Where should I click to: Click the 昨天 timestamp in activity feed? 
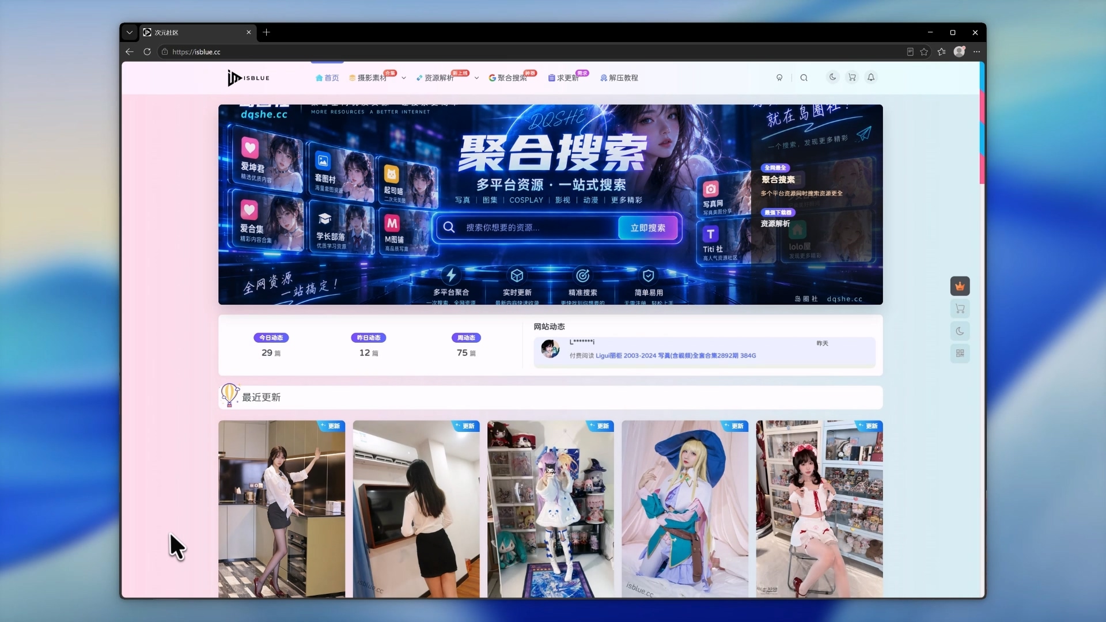point(822,343)
